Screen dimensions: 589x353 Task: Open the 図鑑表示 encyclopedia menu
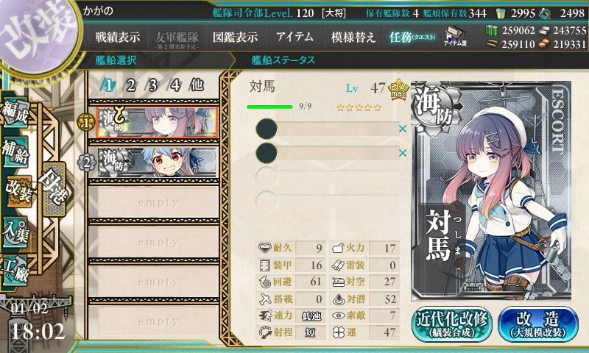[235, 37]
